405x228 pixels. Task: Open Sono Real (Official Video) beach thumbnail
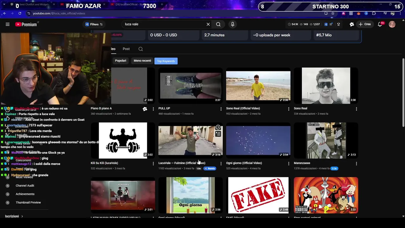point(258,85)
